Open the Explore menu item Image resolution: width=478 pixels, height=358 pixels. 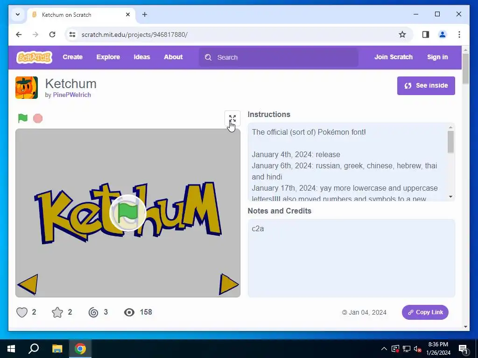(108, 57)
